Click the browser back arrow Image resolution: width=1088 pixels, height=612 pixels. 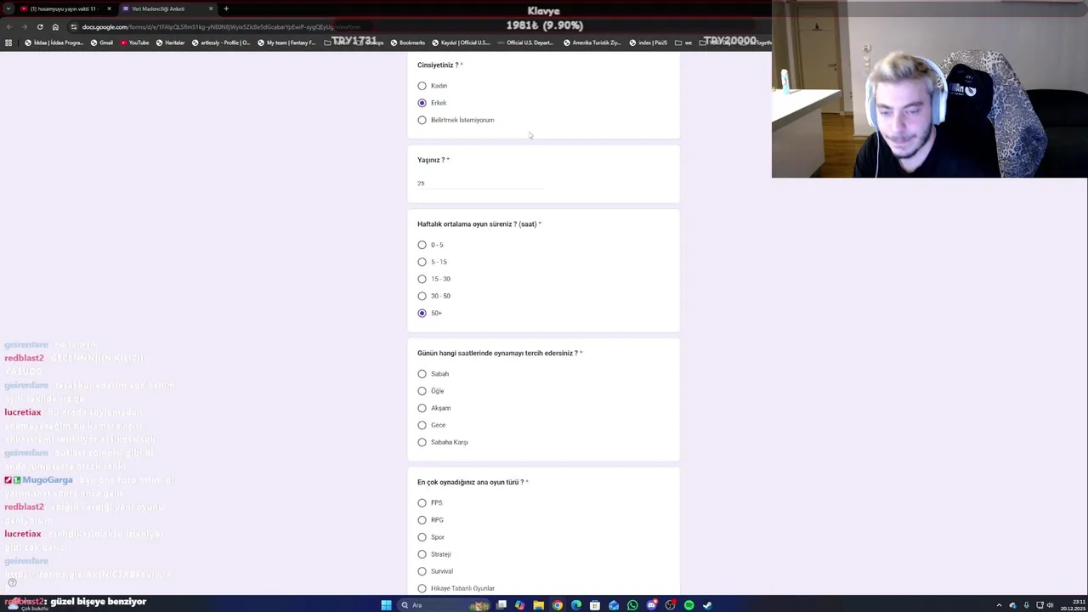click(x=9, y=26)
